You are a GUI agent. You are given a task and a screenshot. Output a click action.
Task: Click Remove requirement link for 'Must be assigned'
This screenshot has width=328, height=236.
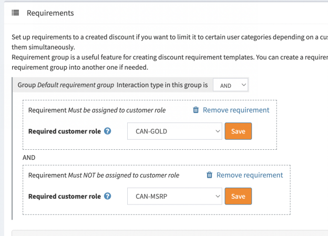pos(236,110)
